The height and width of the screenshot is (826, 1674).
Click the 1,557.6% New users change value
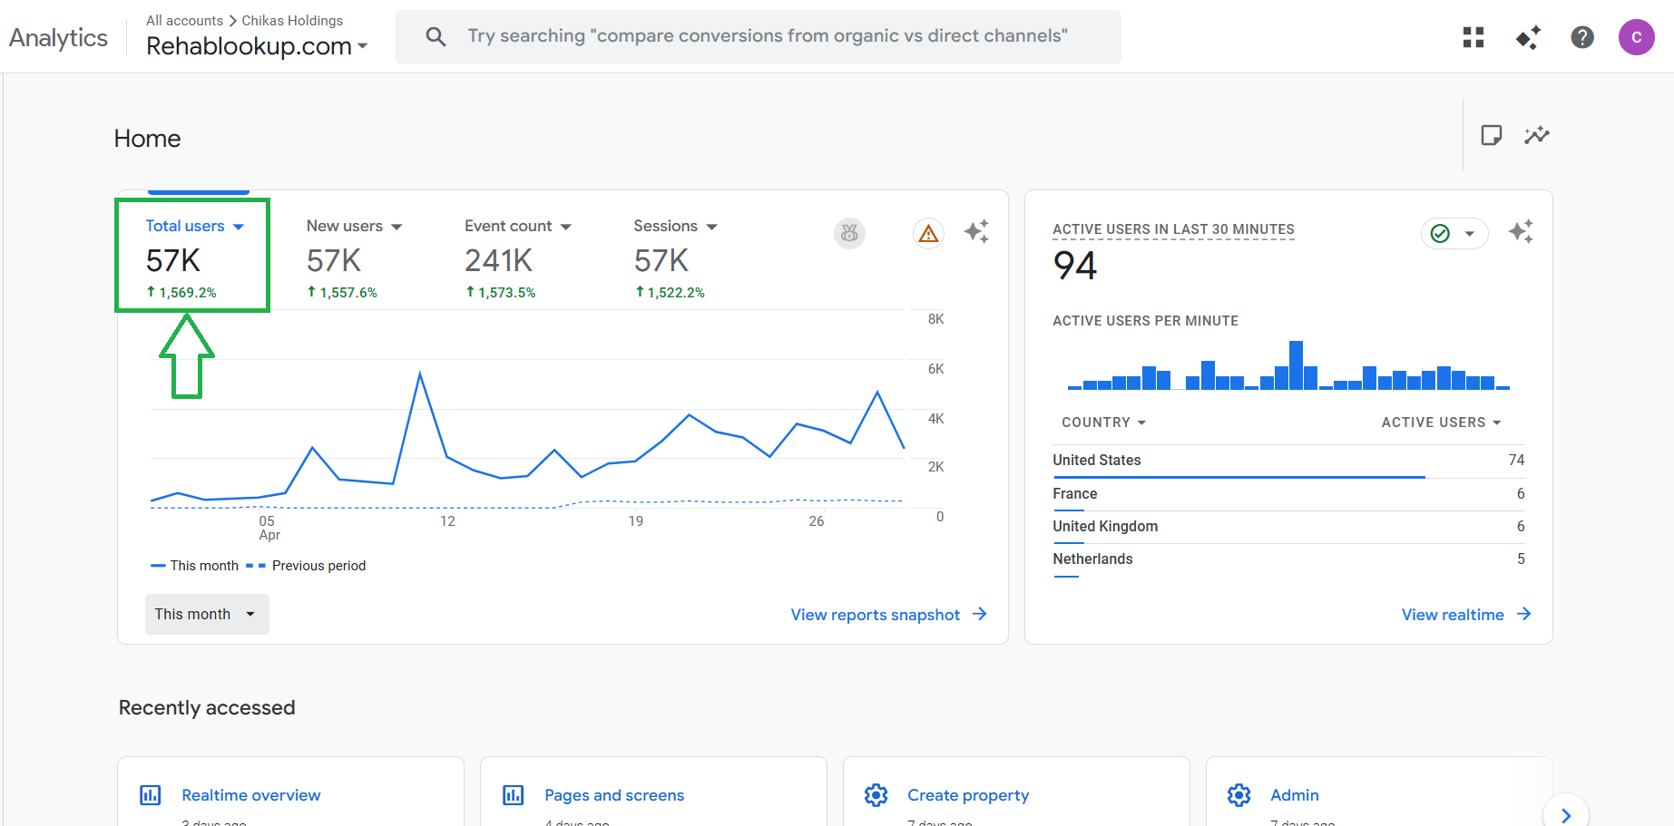pyautogui.click(x=342, y=293)
